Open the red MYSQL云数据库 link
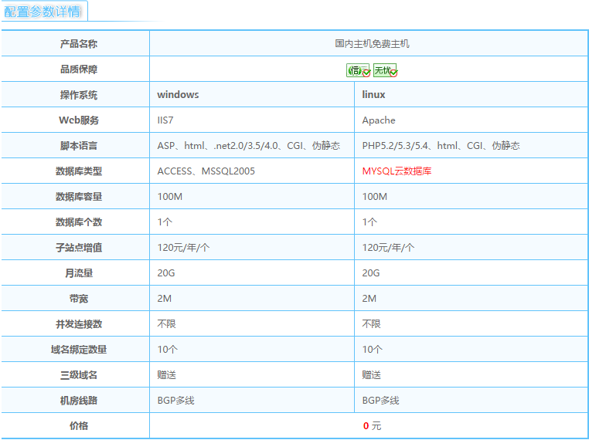The width and height of the screenshot is (589, 440). pyautogui.click(x=397, y=171)
